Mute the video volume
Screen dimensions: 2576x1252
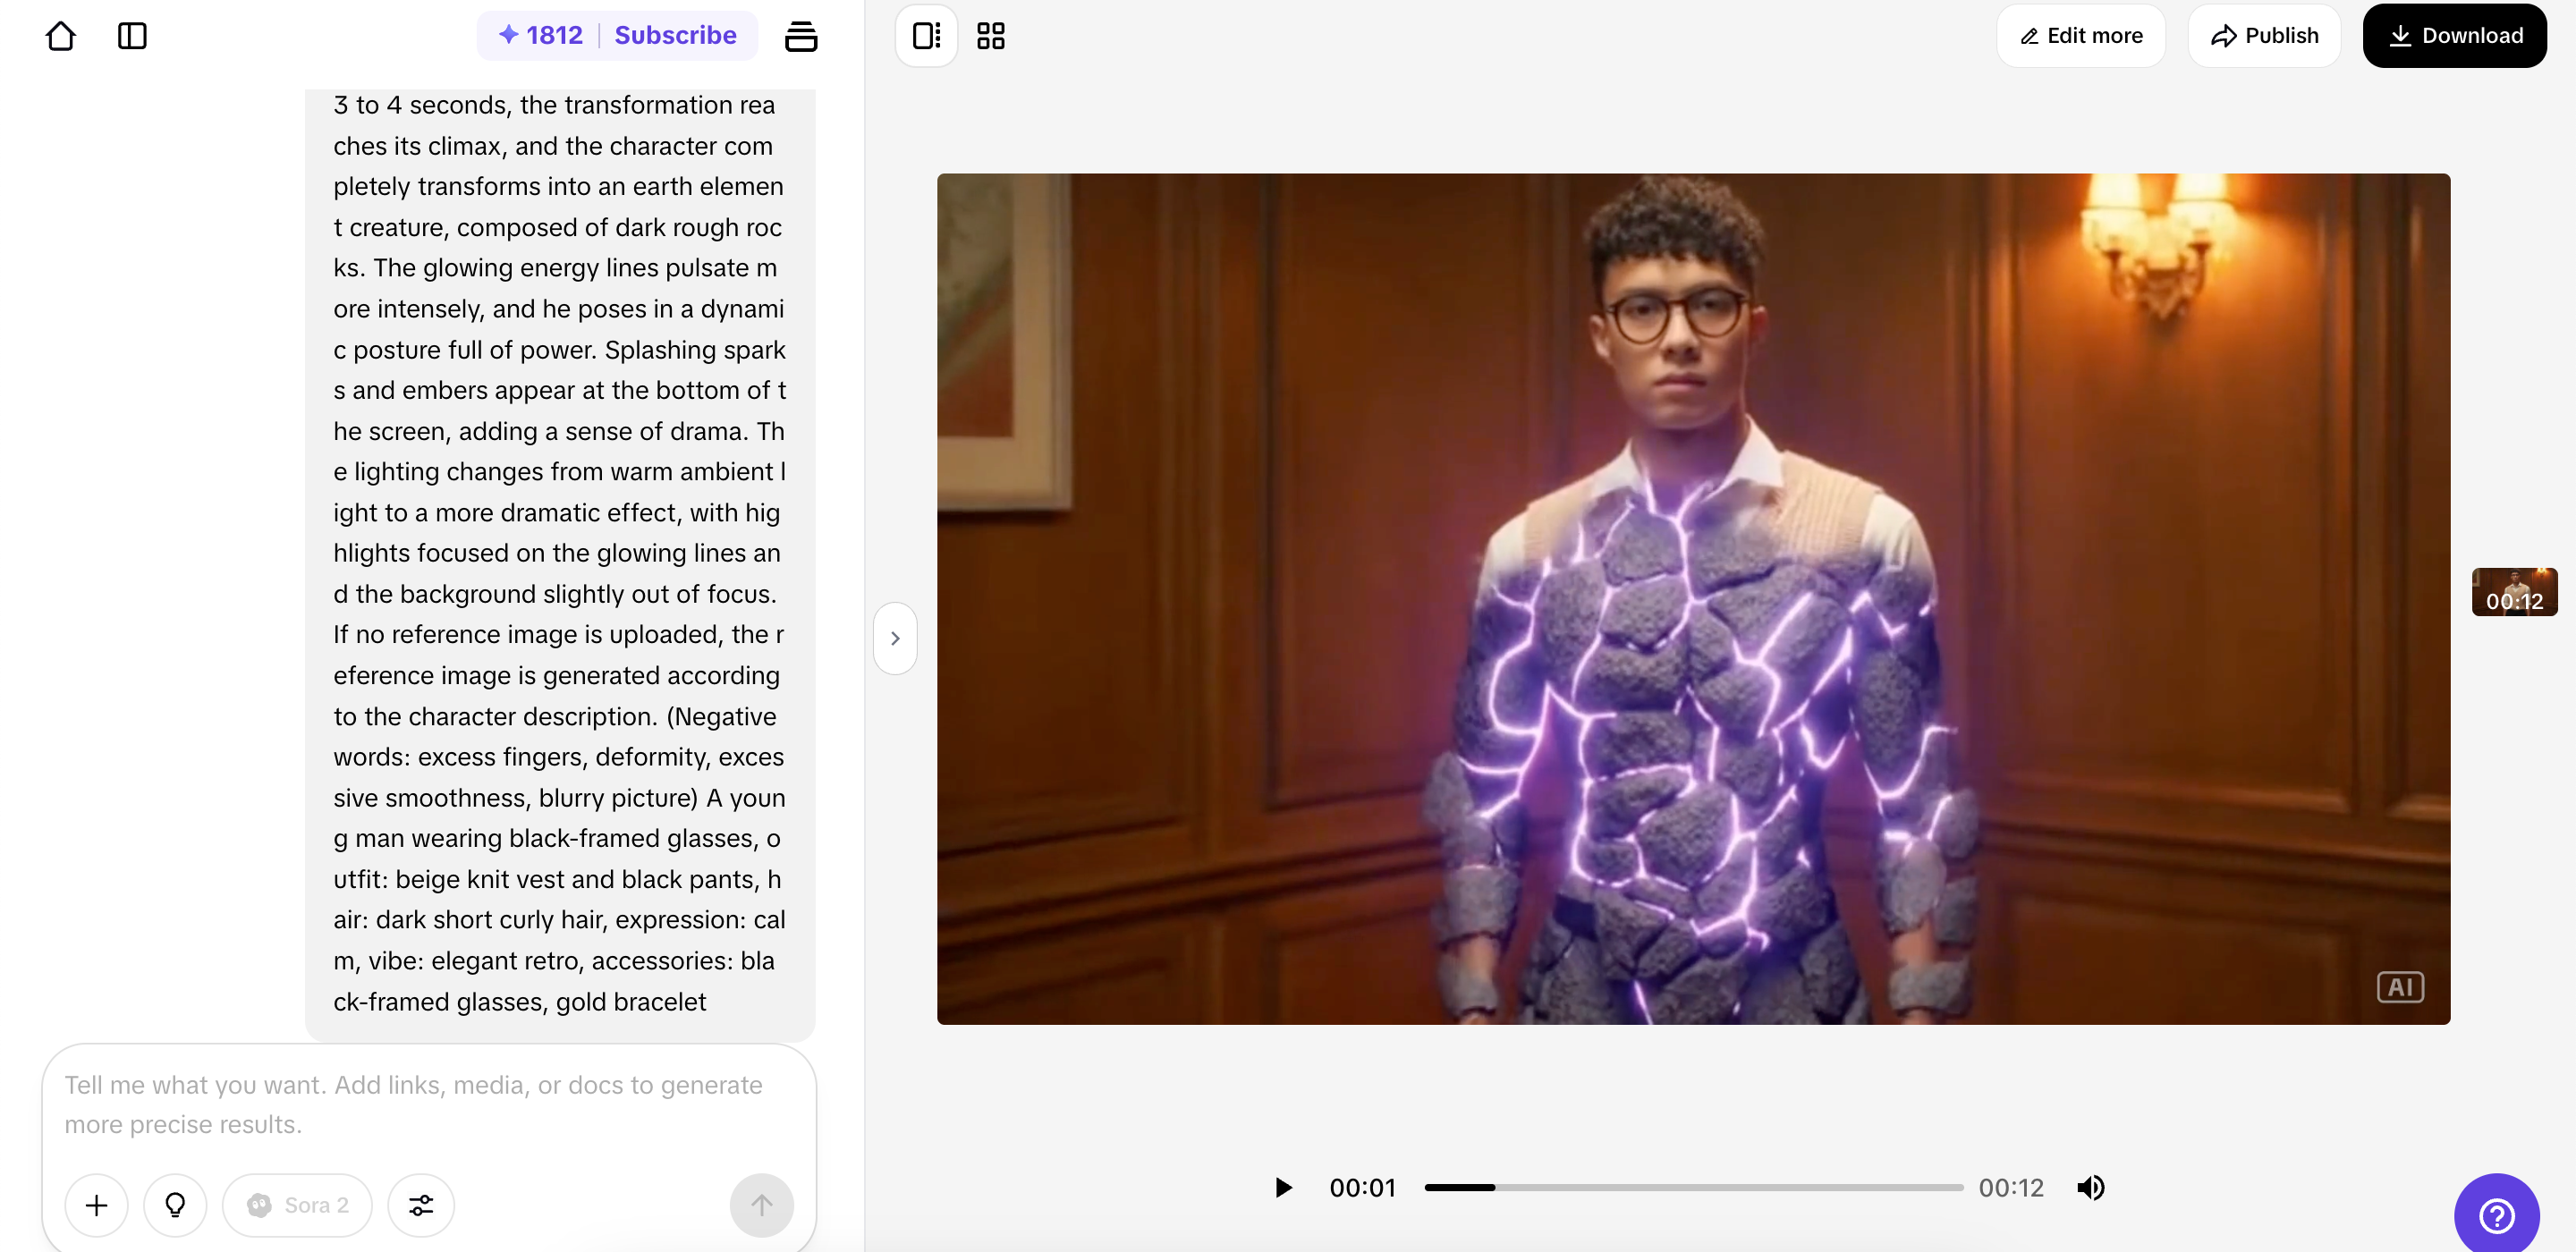click(2090, 1187)
